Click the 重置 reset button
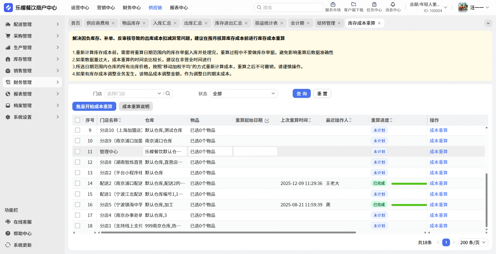Viewport: 496px width, 254px height. 322,94
